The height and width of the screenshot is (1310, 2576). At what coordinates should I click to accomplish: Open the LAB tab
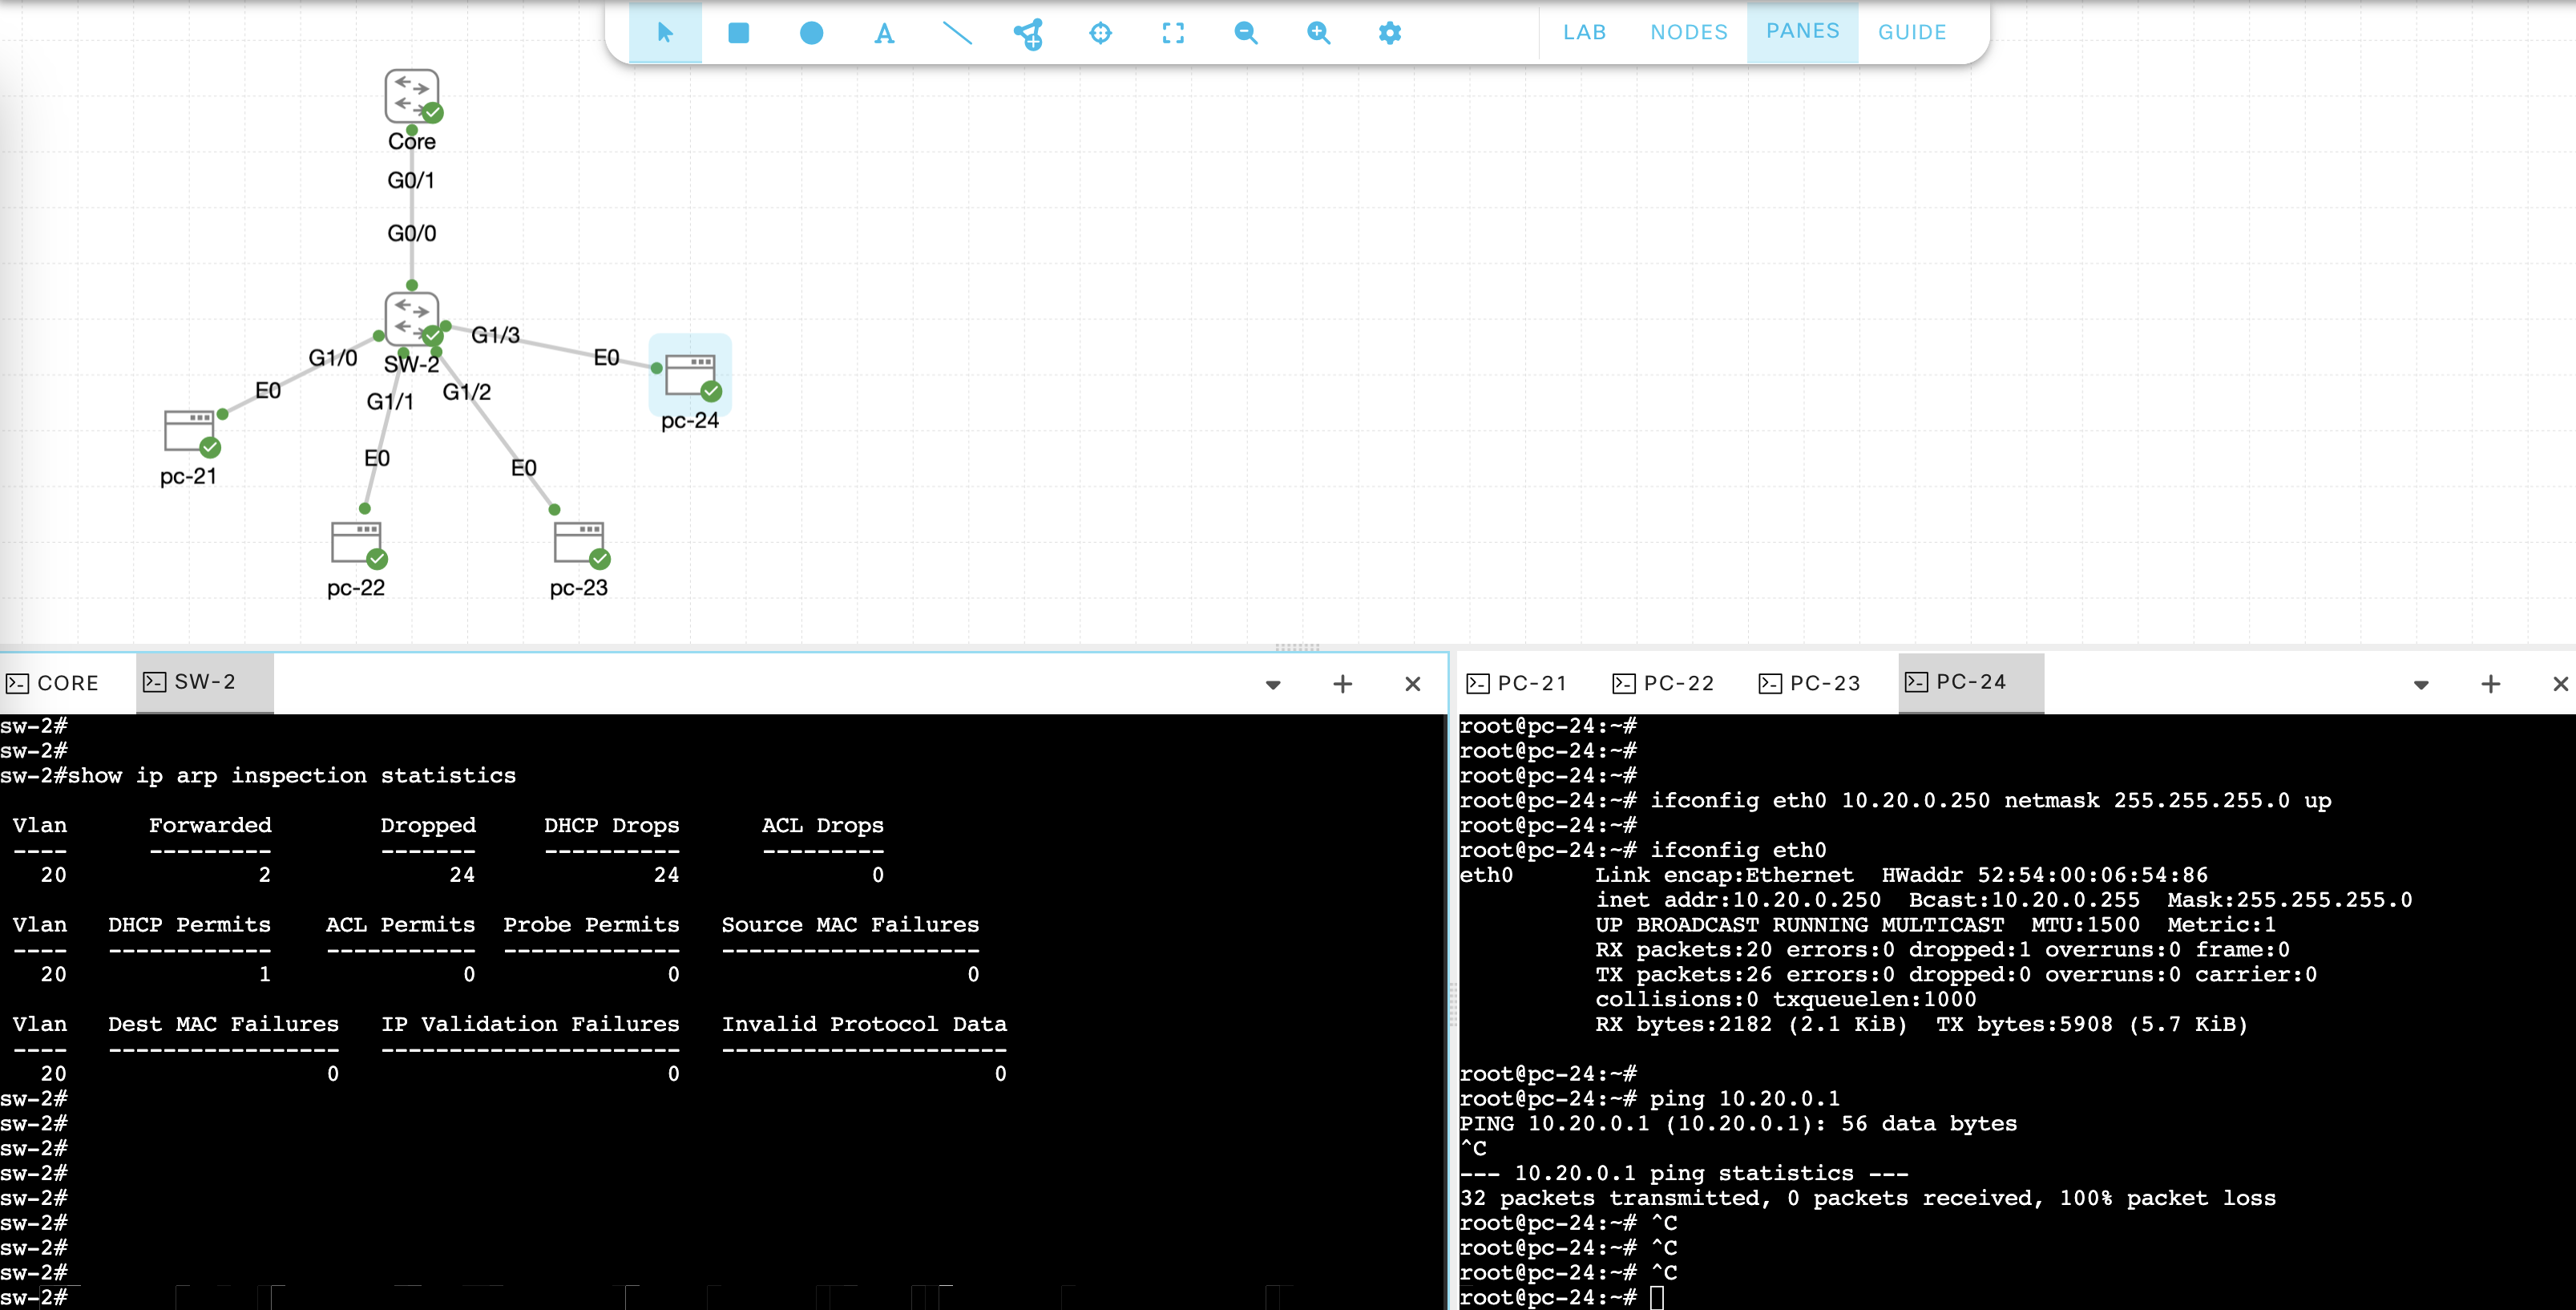(x=1584, y=32)
